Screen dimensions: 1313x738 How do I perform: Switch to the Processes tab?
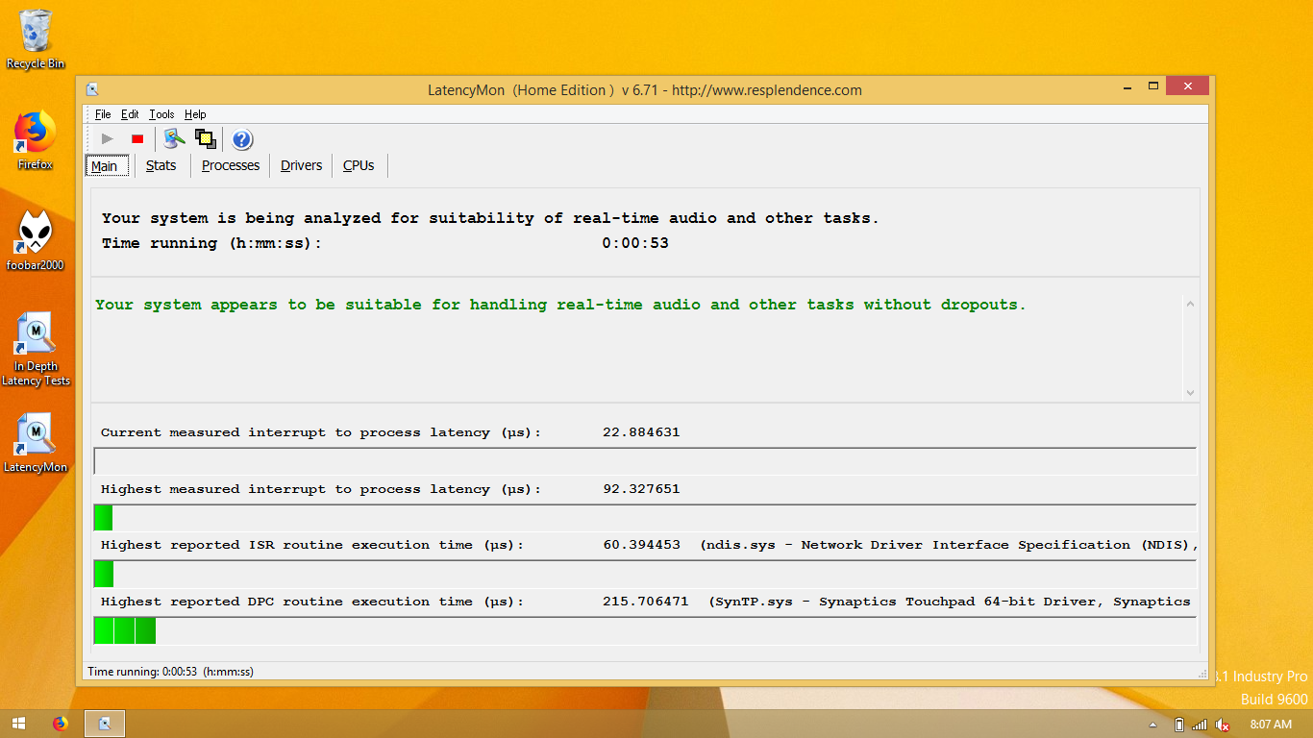coord(231,165)
